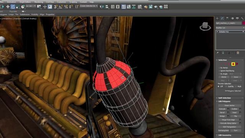The image size is (245, 138).
Task: Enable the By Angle checkbox
Action: 219,74
